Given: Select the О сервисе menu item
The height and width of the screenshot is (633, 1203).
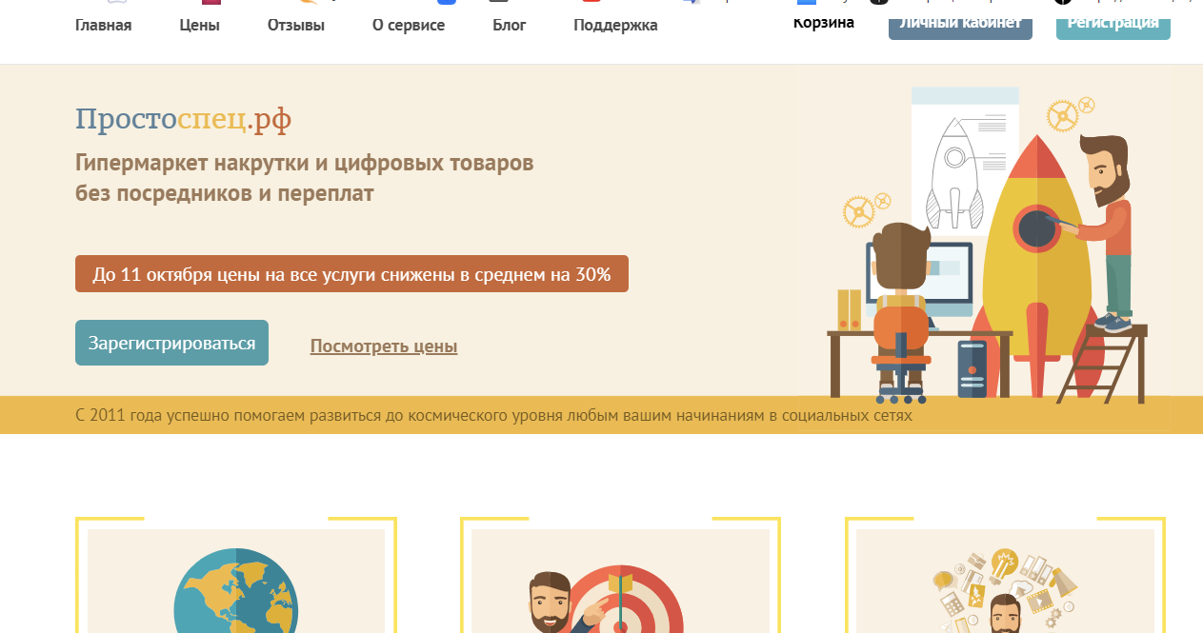Looking at the screenshot, I should (409, 25).
